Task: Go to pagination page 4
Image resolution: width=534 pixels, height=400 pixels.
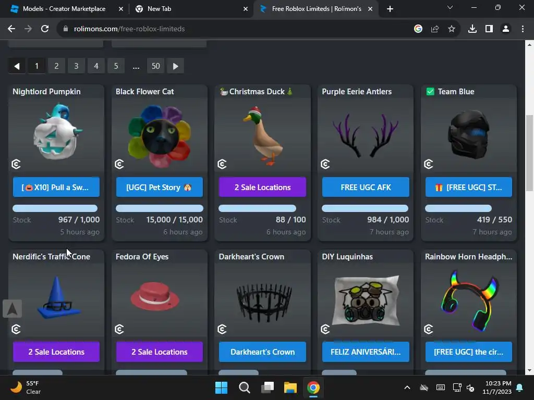Action: pos(96,66)
